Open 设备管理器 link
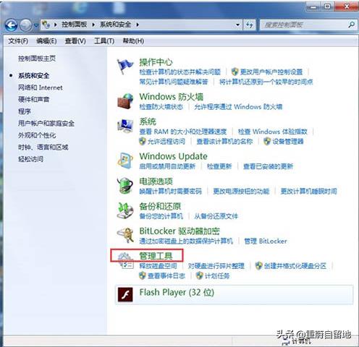This screenshot has width=359, height=347. (288, 142)
